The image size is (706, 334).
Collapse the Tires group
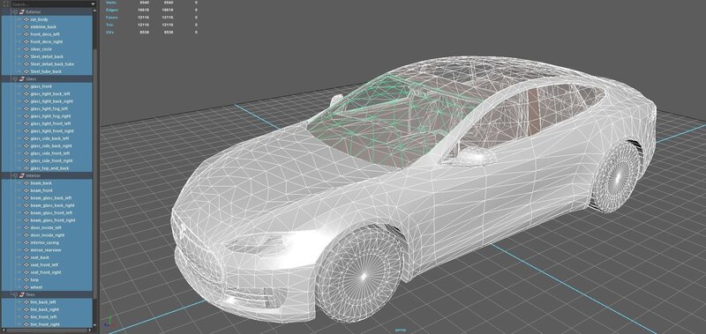click(15, 294)
